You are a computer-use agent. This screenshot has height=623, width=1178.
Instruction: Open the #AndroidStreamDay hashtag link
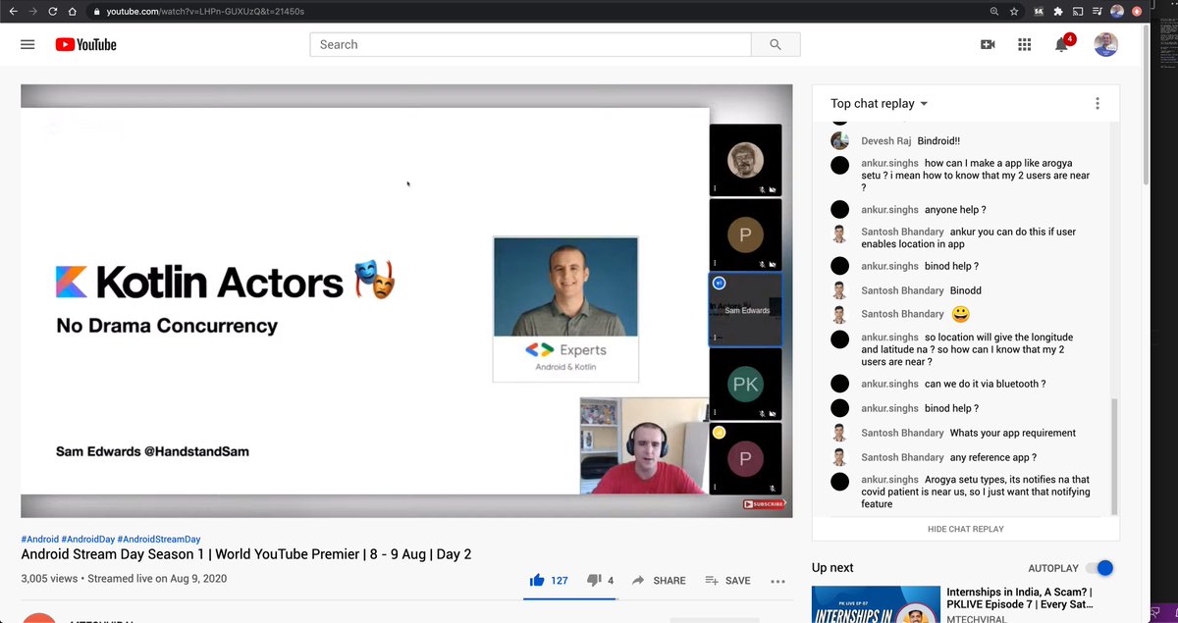(159, 539)
